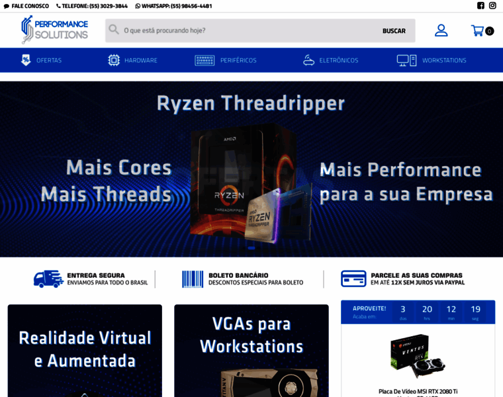Open the shopping cart icon
The width and height of the screenshot is (503, 397).
point(477,30)
